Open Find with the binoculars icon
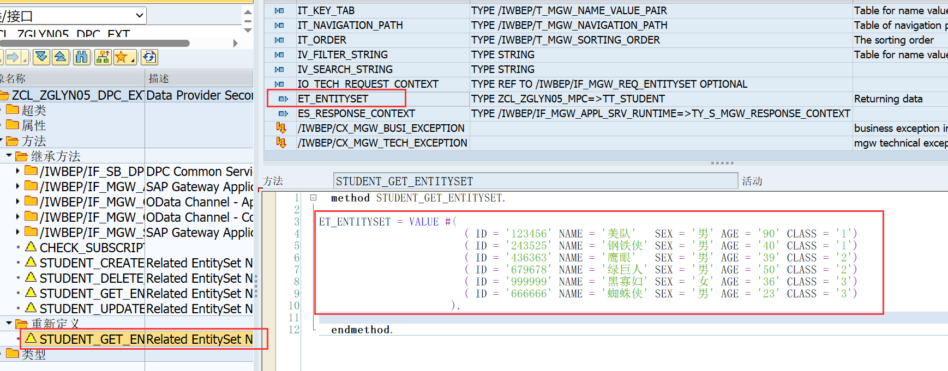This screenshot has height=371, width=948. [x=81, y=57]
